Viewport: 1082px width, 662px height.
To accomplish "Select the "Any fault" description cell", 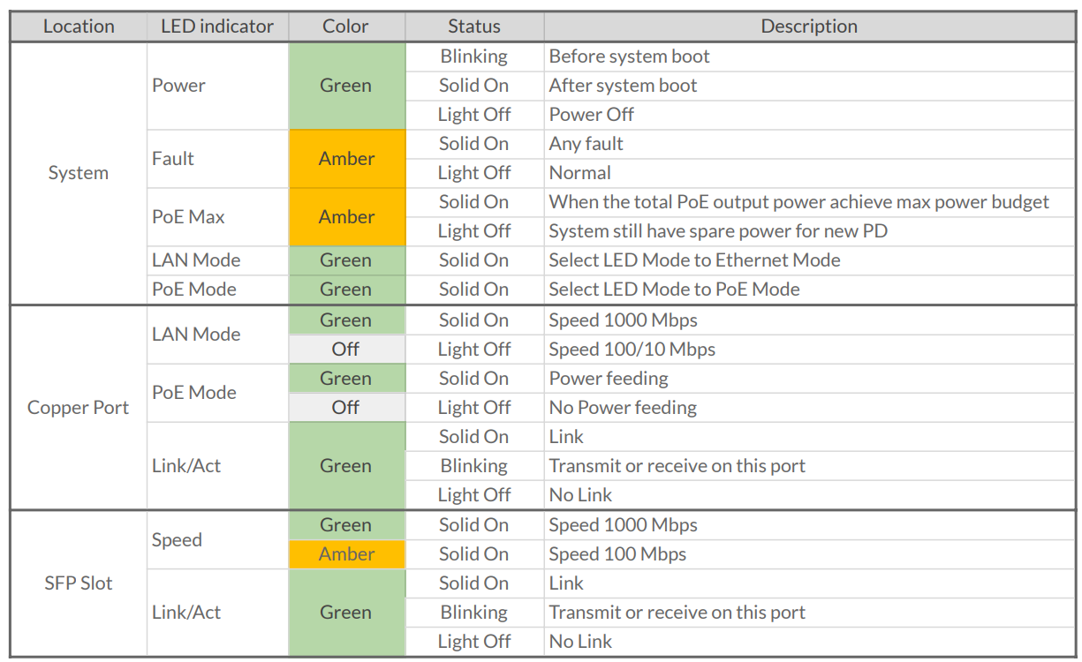I will pos(586,144).
